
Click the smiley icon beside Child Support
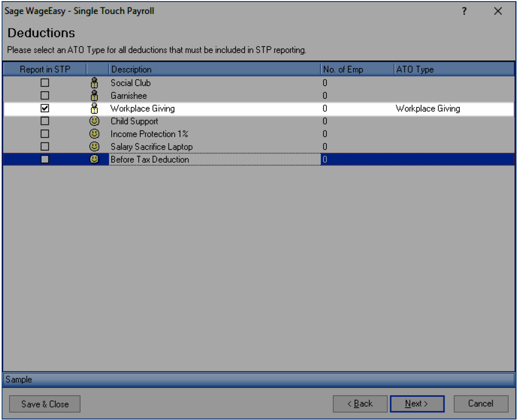point(95,121)
